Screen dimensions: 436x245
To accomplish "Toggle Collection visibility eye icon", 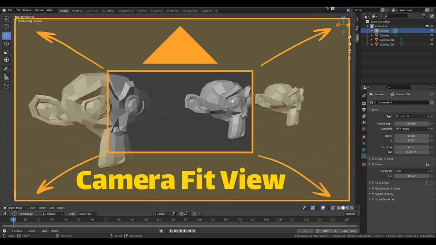I will [432, 26].
